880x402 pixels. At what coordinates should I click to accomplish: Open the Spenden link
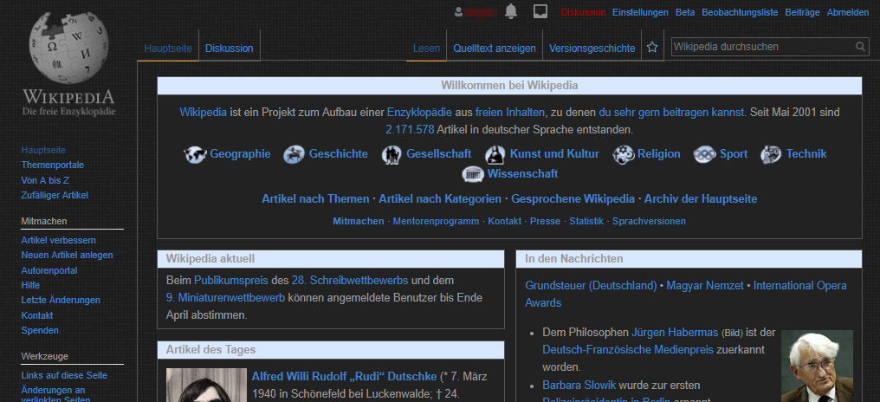click(40, 330)
